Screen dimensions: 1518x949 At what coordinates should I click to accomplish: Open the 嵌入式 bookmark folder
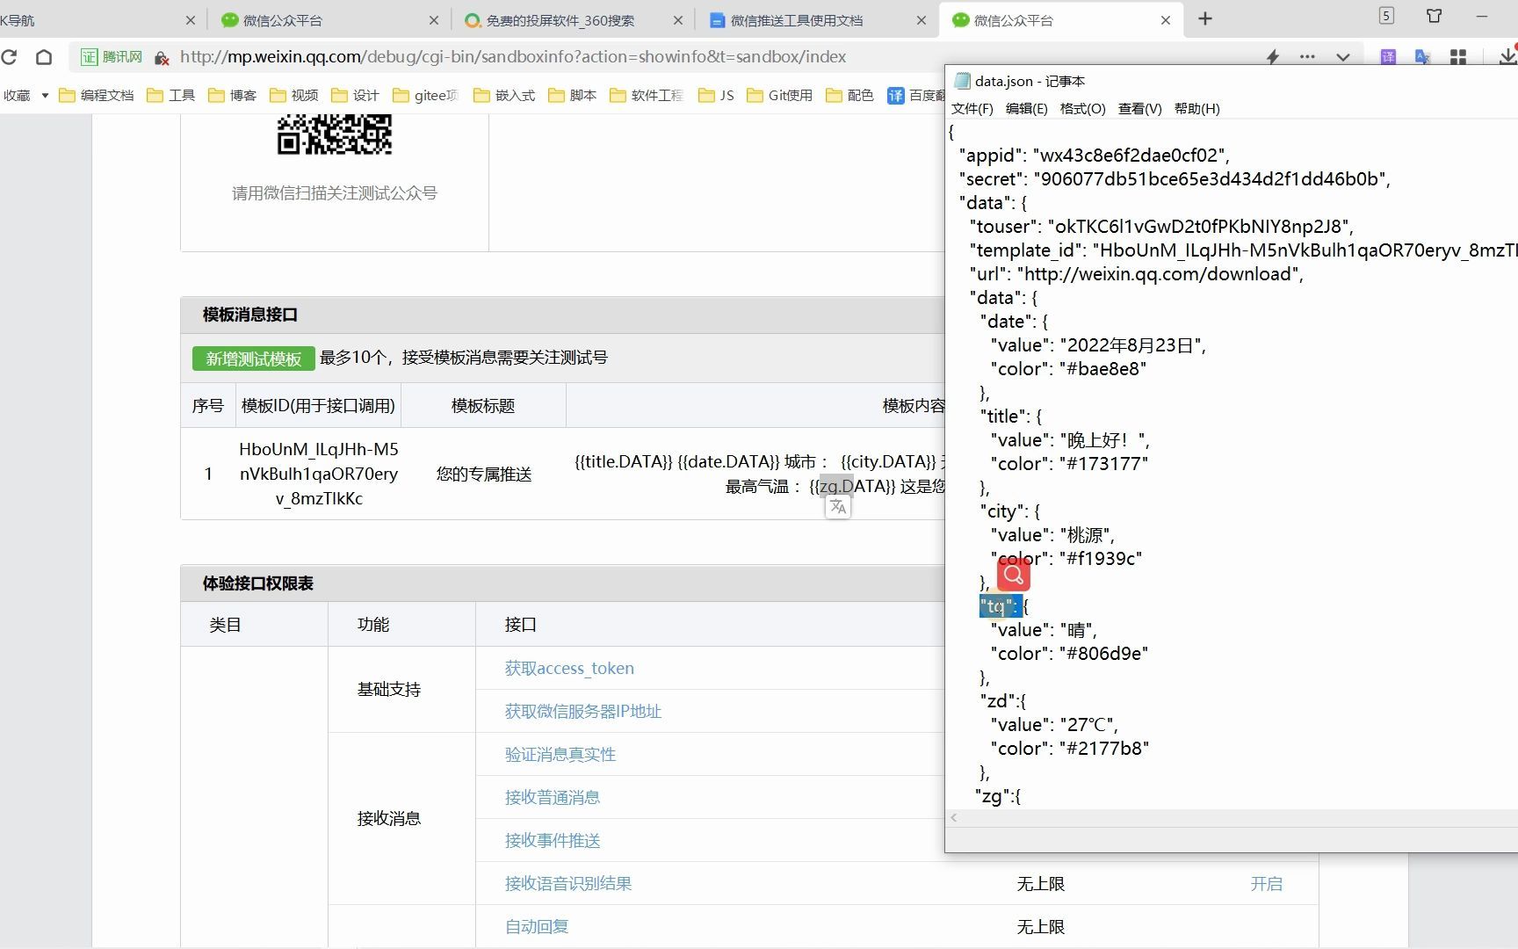pyautogui.click(x=504, y=96)
